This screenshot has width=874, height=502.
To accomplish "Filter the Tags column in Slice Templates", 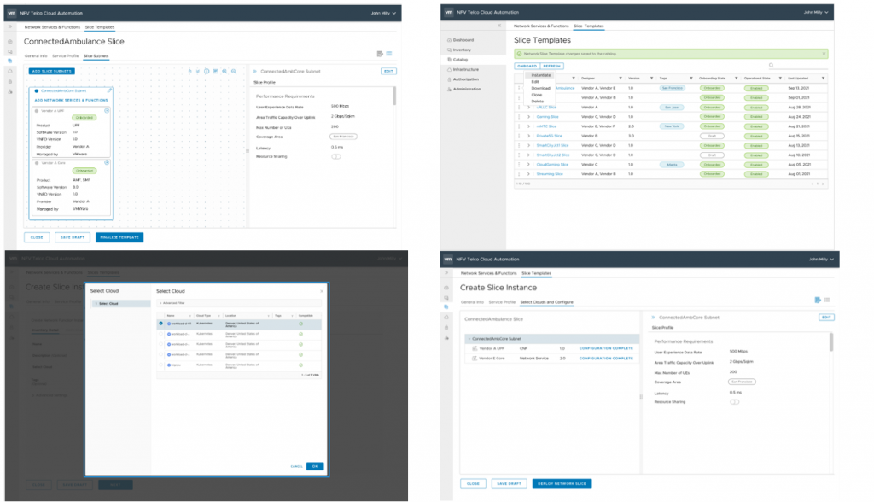I will point(691,78).
